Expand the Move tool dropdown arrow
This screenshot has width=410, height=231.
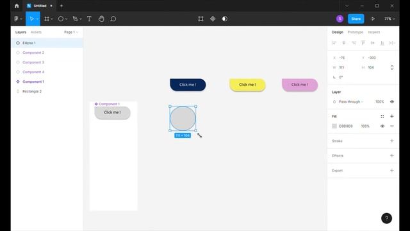point(37,19)
